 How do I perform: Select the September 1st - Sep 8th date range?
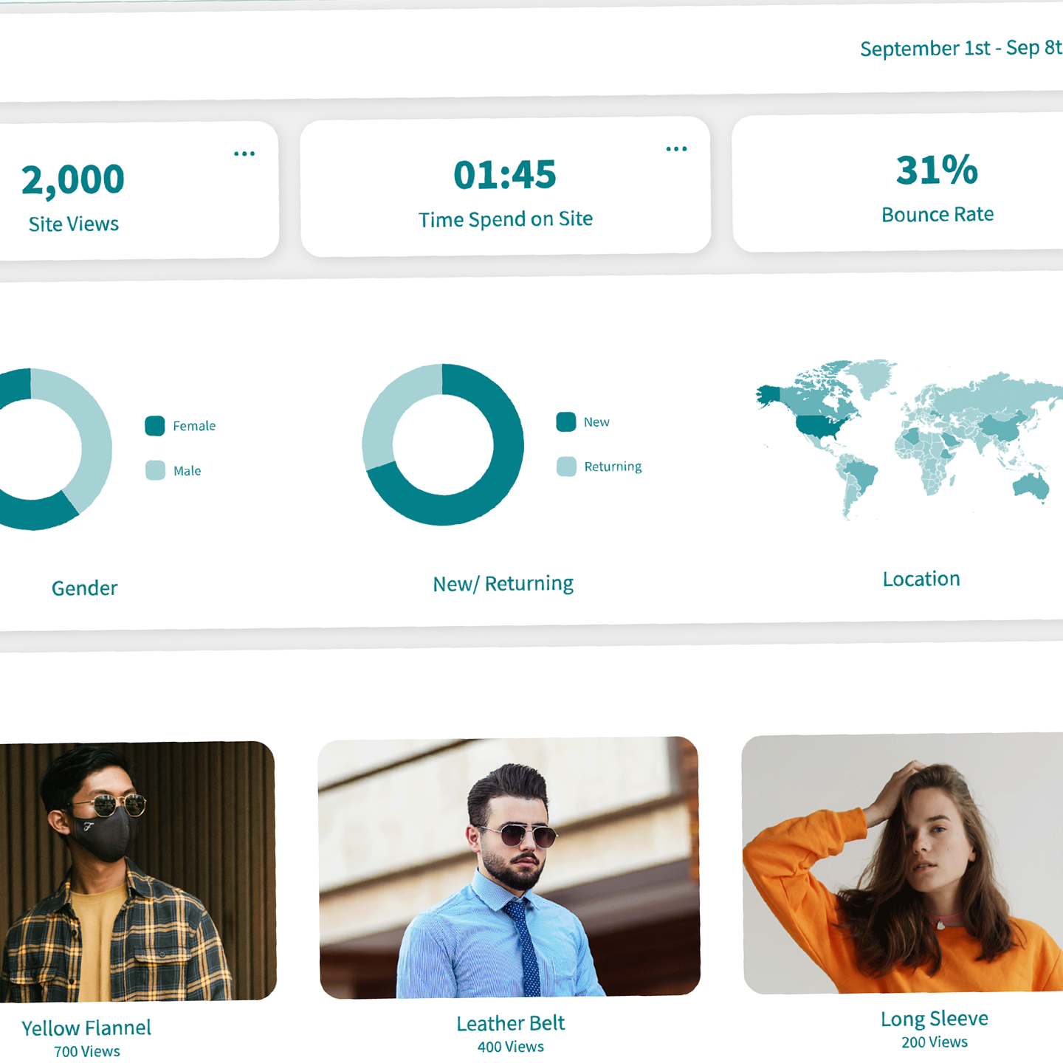pos(960,49)
